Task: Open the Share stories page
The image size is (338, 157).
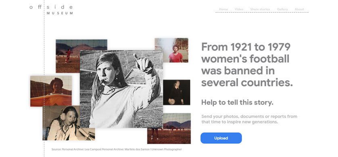Action: (x=260, y=9)
